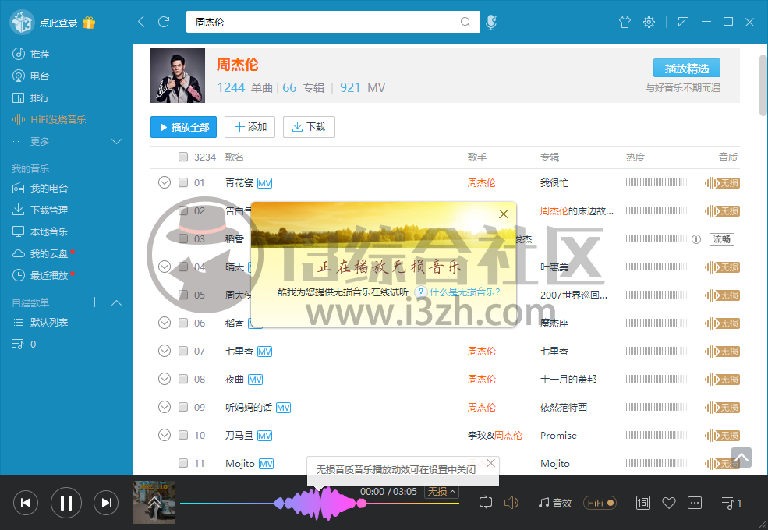Open HiFi发烧音乐 in the sidebar
Screen dimensions: 768x530
pos(49,119)
